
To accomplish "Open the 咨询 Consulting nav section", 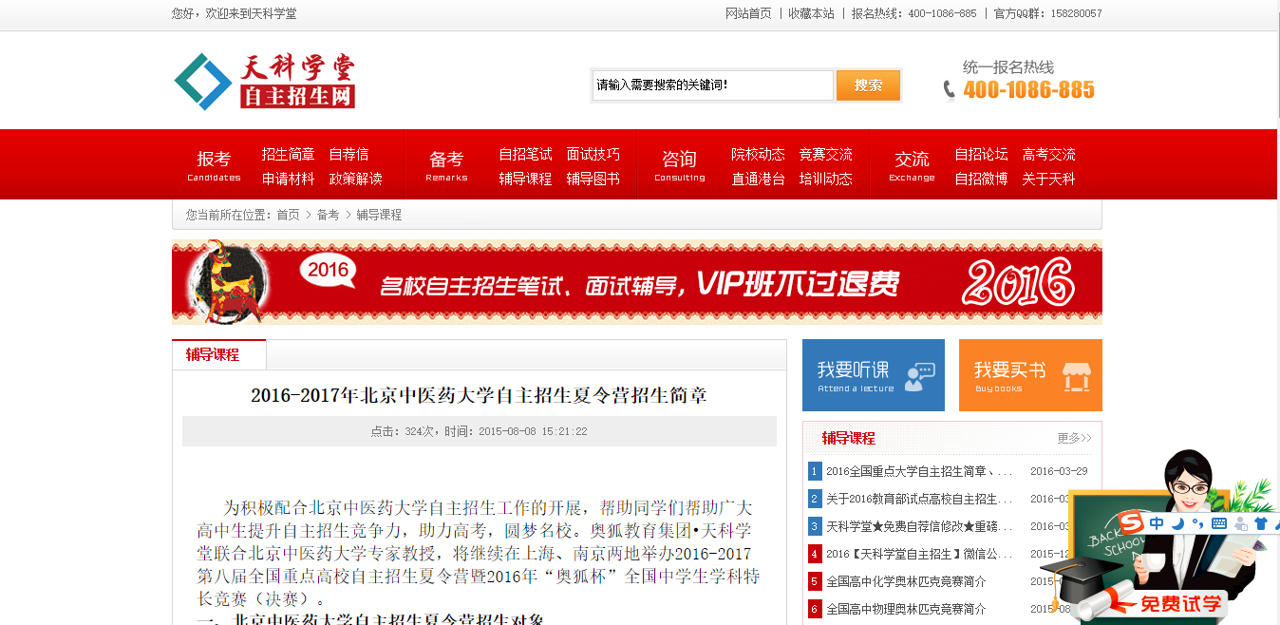I will [x=679, y=164].
